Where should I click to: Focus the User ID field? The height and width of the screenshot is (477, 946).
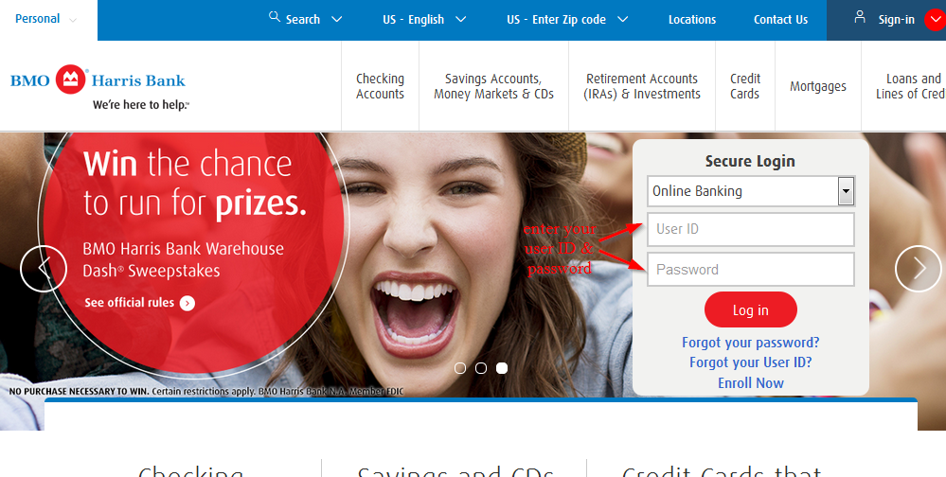[x=751, y=229]
